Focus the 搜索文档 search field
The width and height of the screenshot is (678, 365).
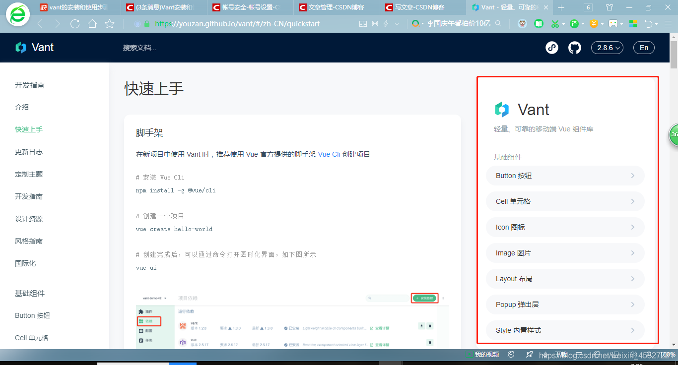coord(139,48)
